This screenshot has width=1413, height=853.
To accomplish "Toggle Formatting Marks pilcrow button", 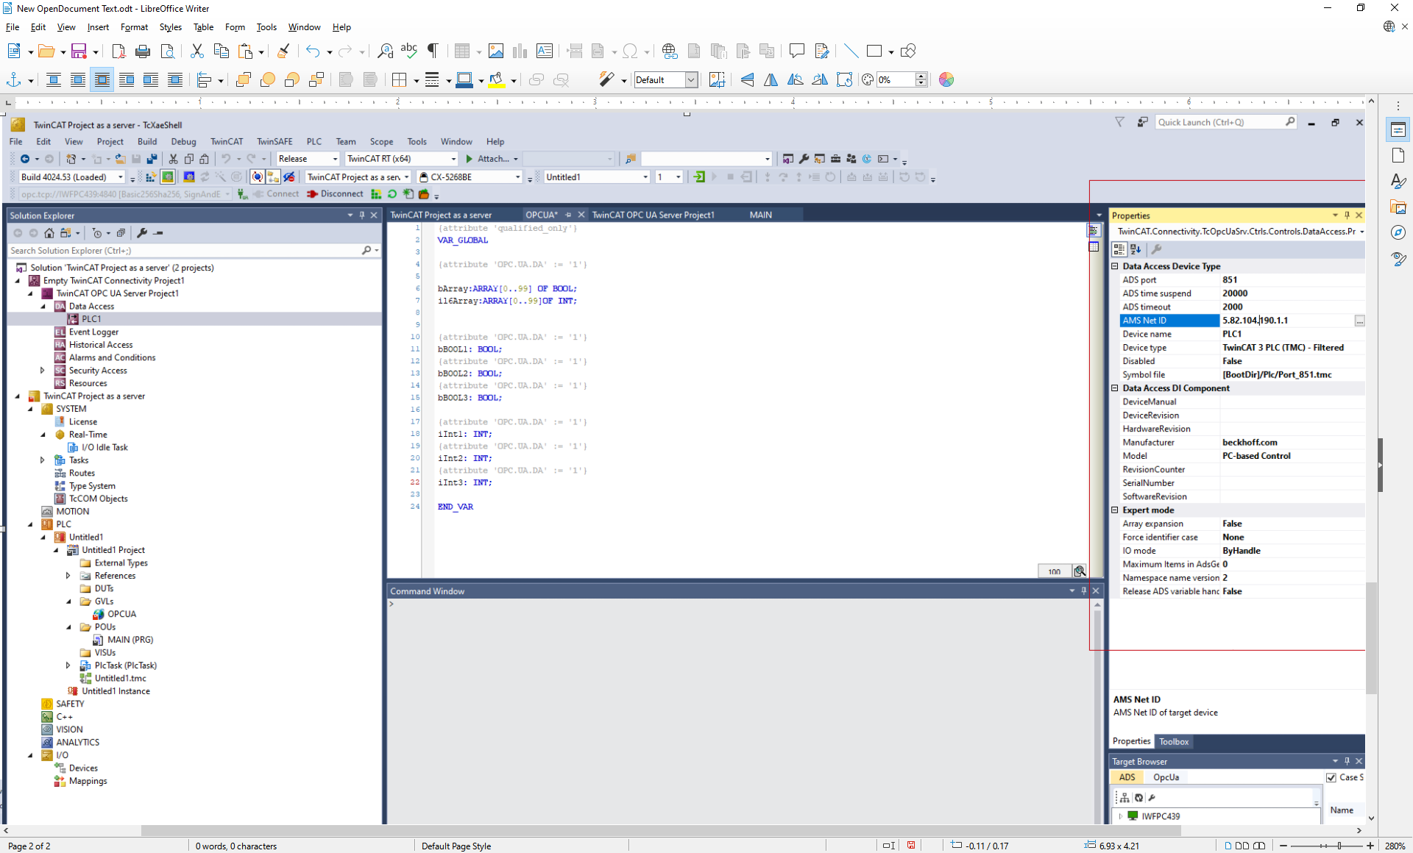I will click(x=433, y=51).
